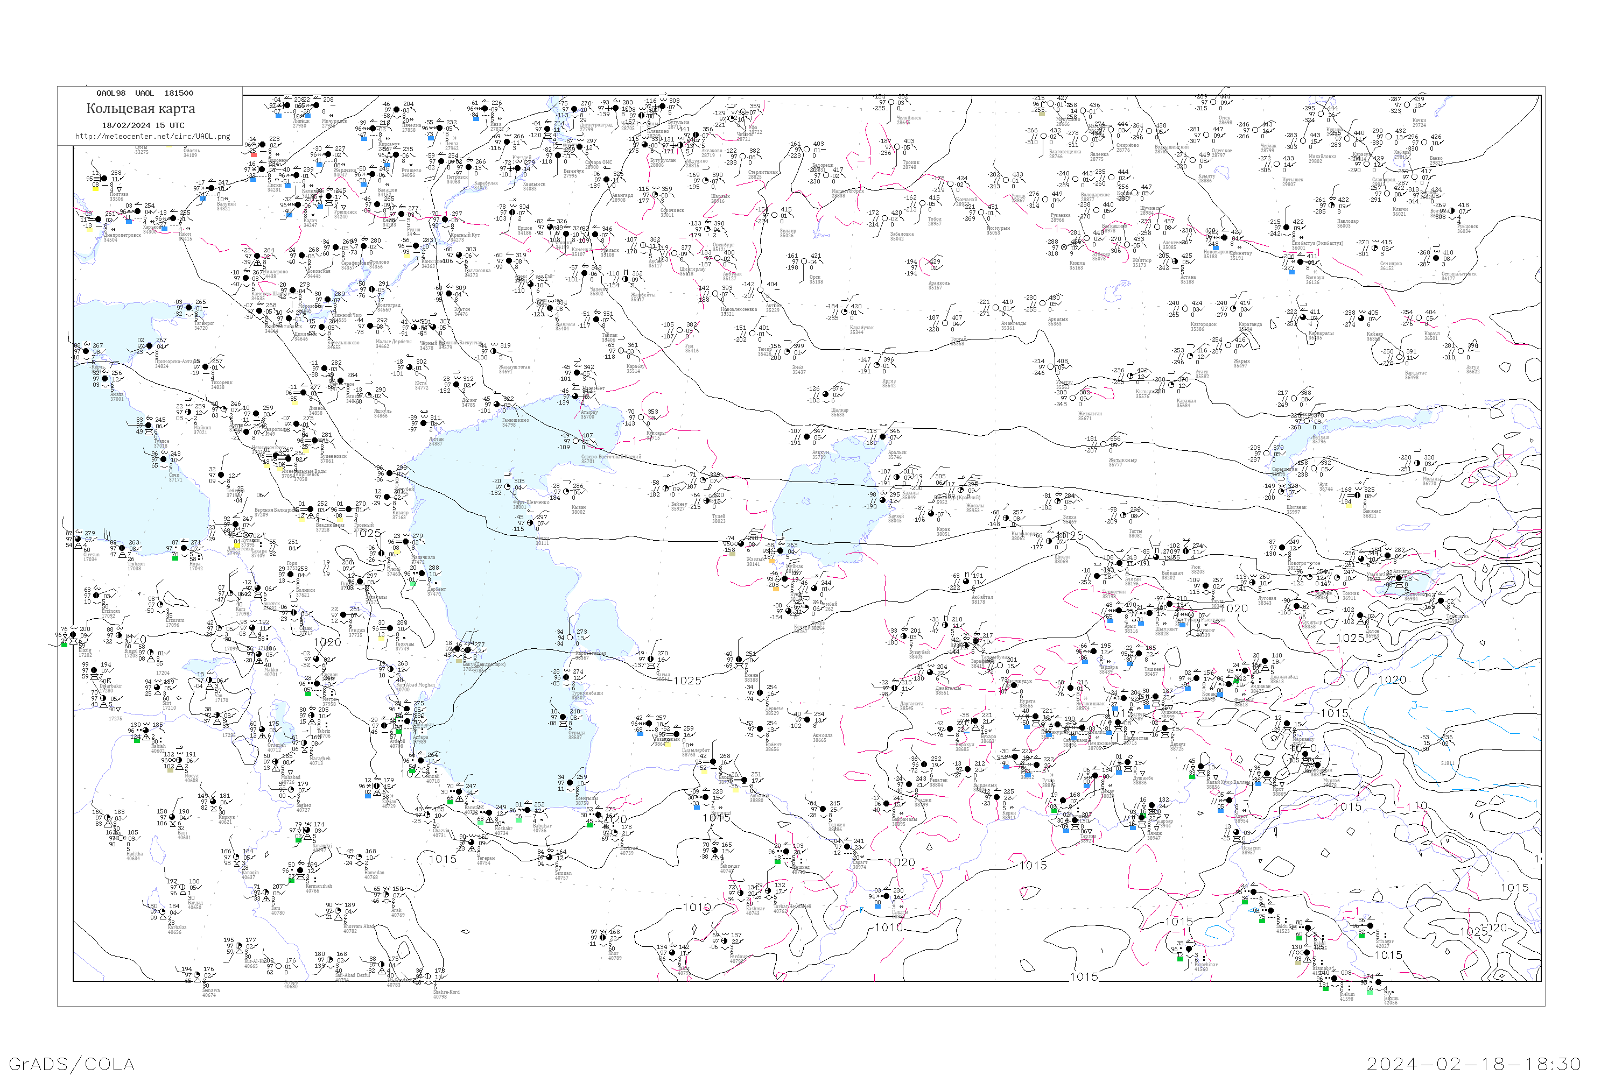Click 1020 isobar label near Тараз
1615x1076 pixels.
click(1234, 608)
